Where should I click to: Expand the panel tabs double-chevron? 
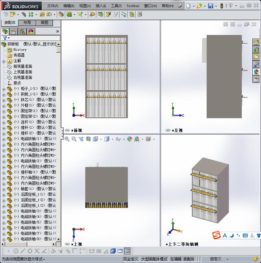(57, 31)
